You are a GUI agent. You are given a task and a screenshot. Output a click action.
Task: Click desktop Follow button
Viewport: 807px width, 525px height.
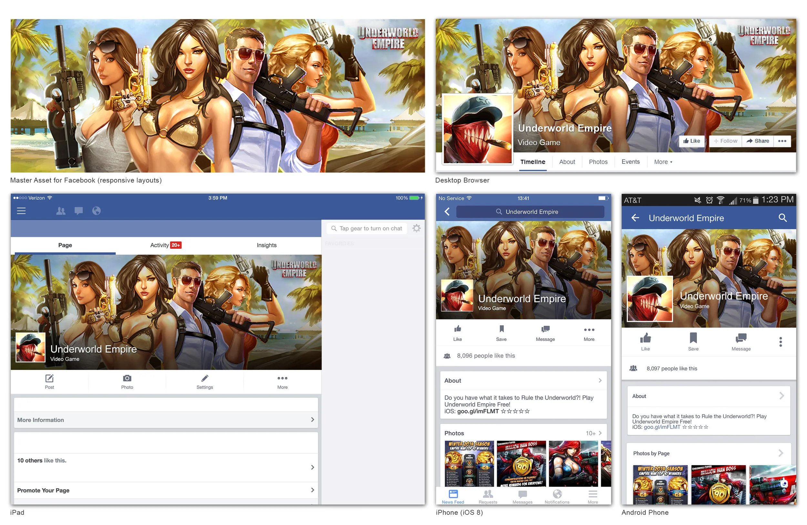(726, 141)
